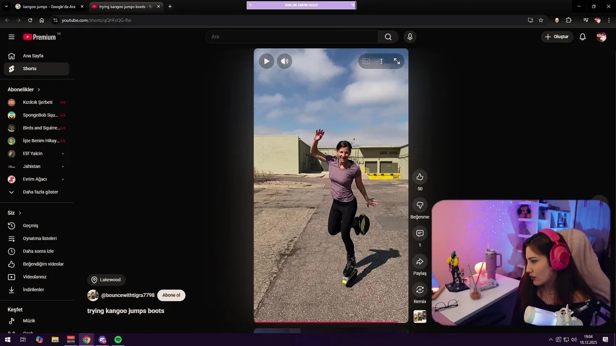
Task: Click the @bouncewithtigra7798 channel avatar
Action: pos(93,295)
